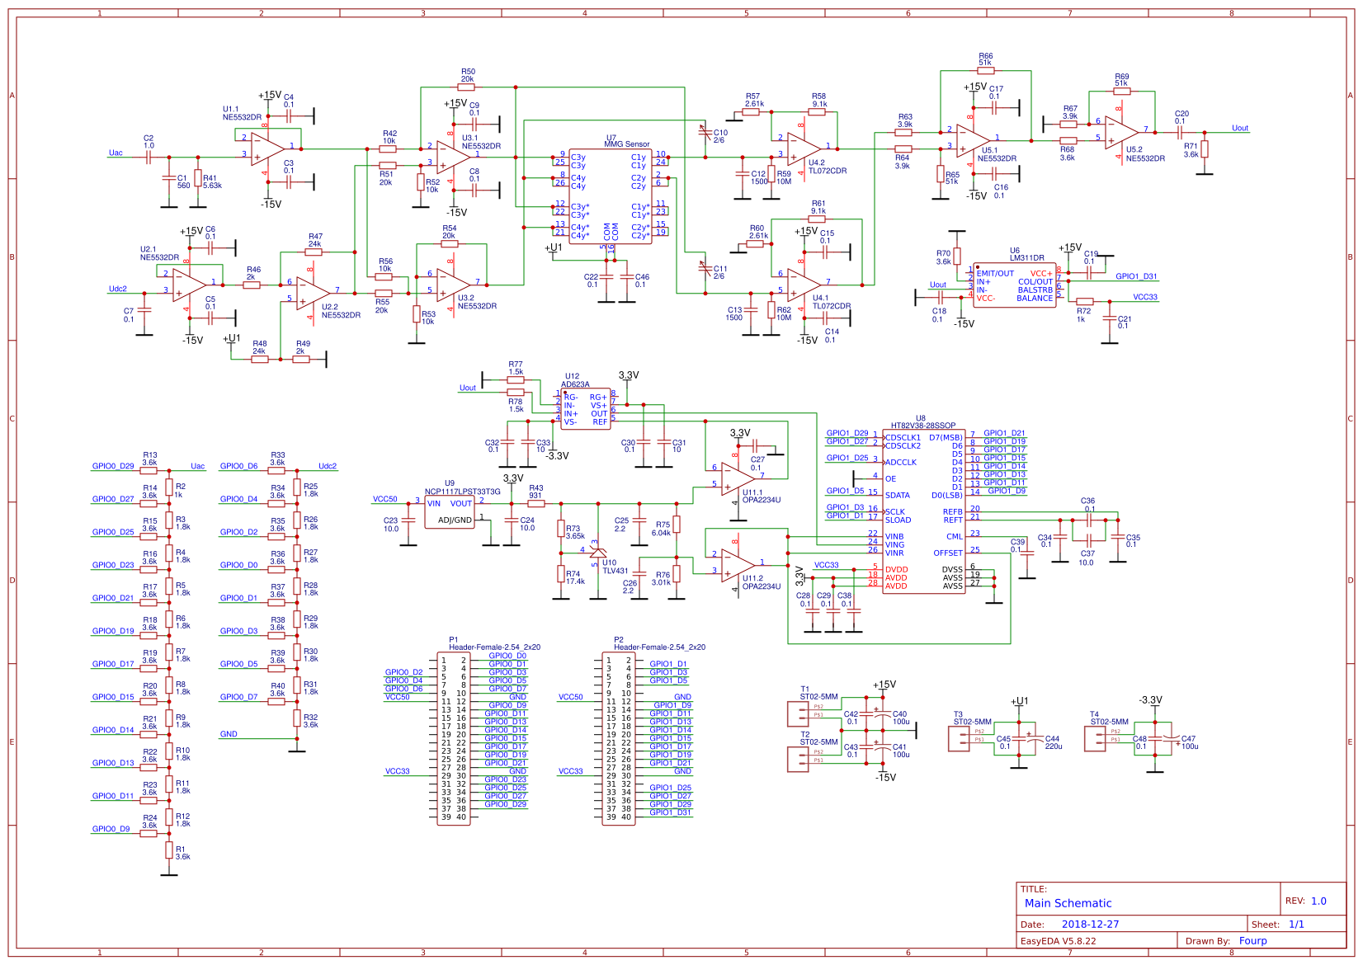The width and height of the screenshot is (1363, 965).
Task: Select the trimmer capacitor C11 symbol
Action: [x=705, y=268]
